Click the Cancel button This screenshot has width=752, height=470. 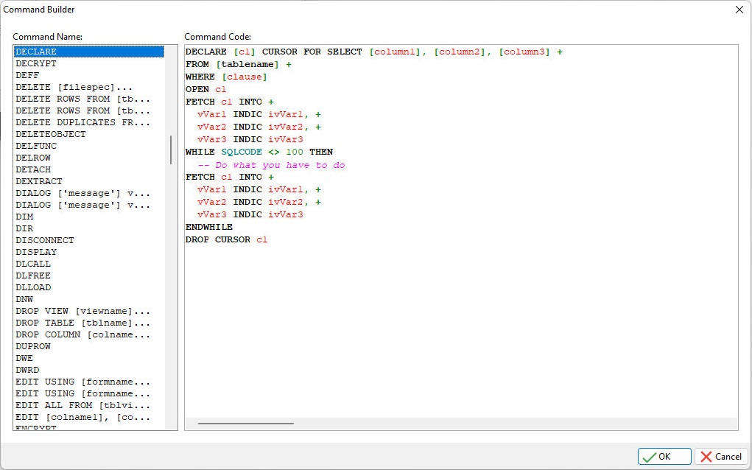coord(721,456)
